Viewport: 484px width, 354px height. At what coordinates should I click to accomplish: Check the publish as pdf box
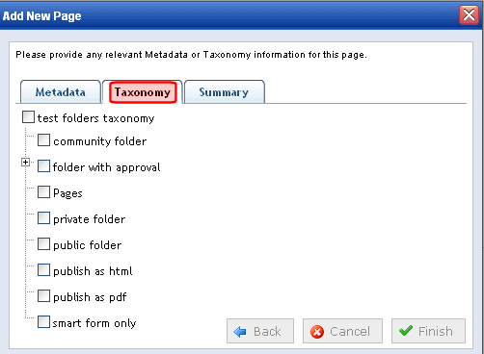(43, 296)
